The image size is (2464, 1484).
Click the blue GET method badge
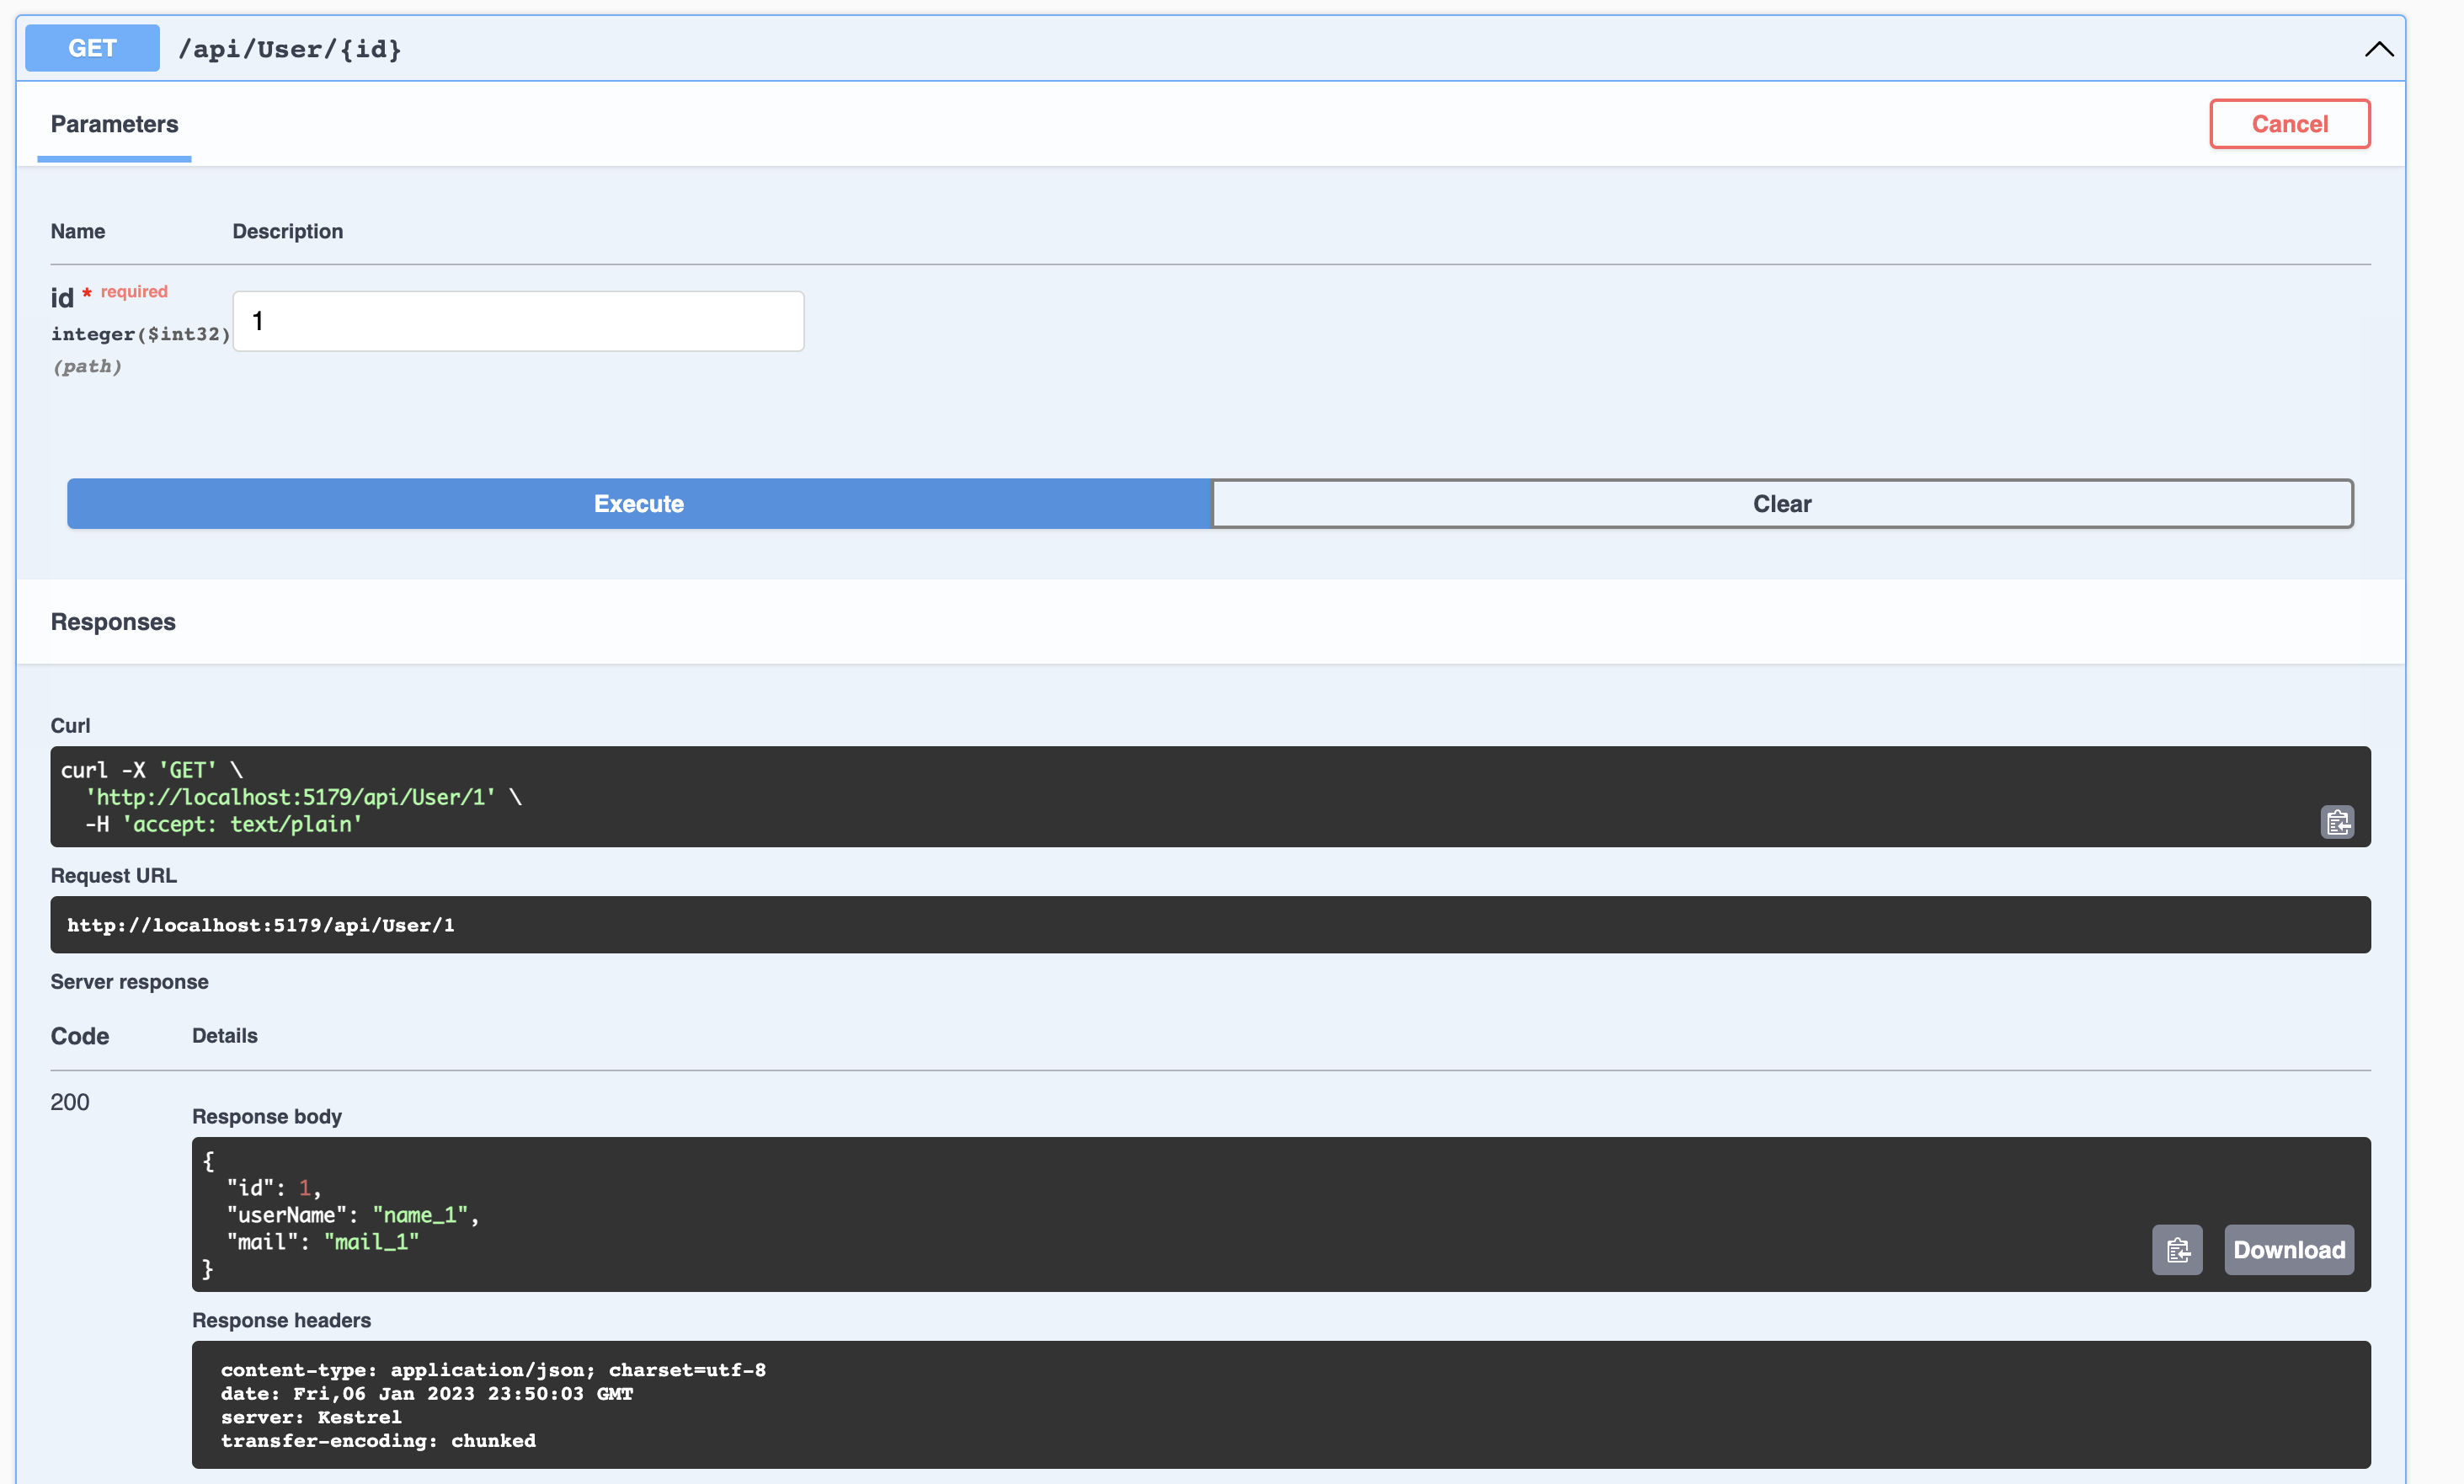92,48
